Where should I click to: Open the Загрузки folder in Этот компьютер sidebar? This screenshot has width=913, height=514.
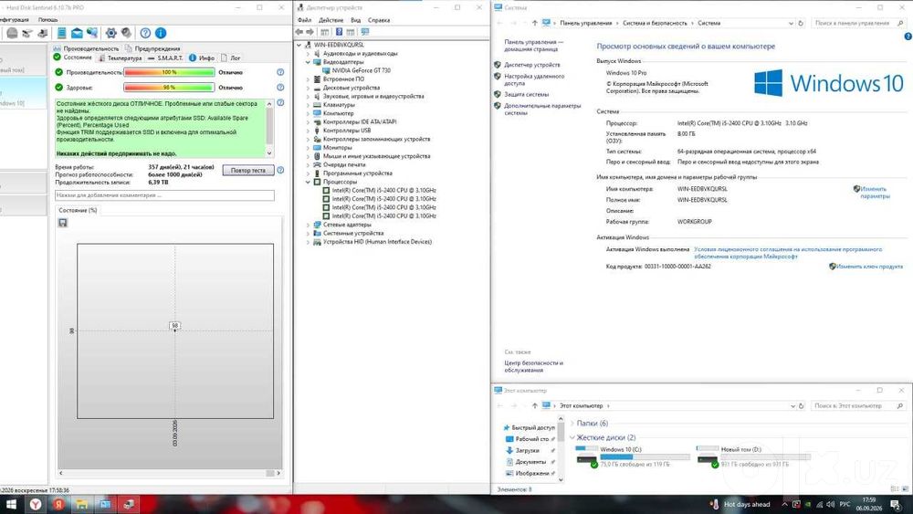click(x=527, y=450)
